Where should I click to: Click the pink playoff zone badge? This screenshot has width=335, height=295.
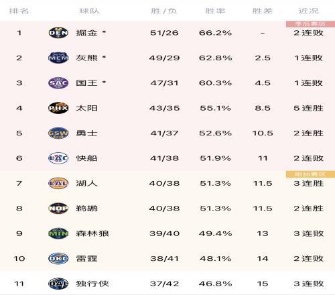coord(310,24)
